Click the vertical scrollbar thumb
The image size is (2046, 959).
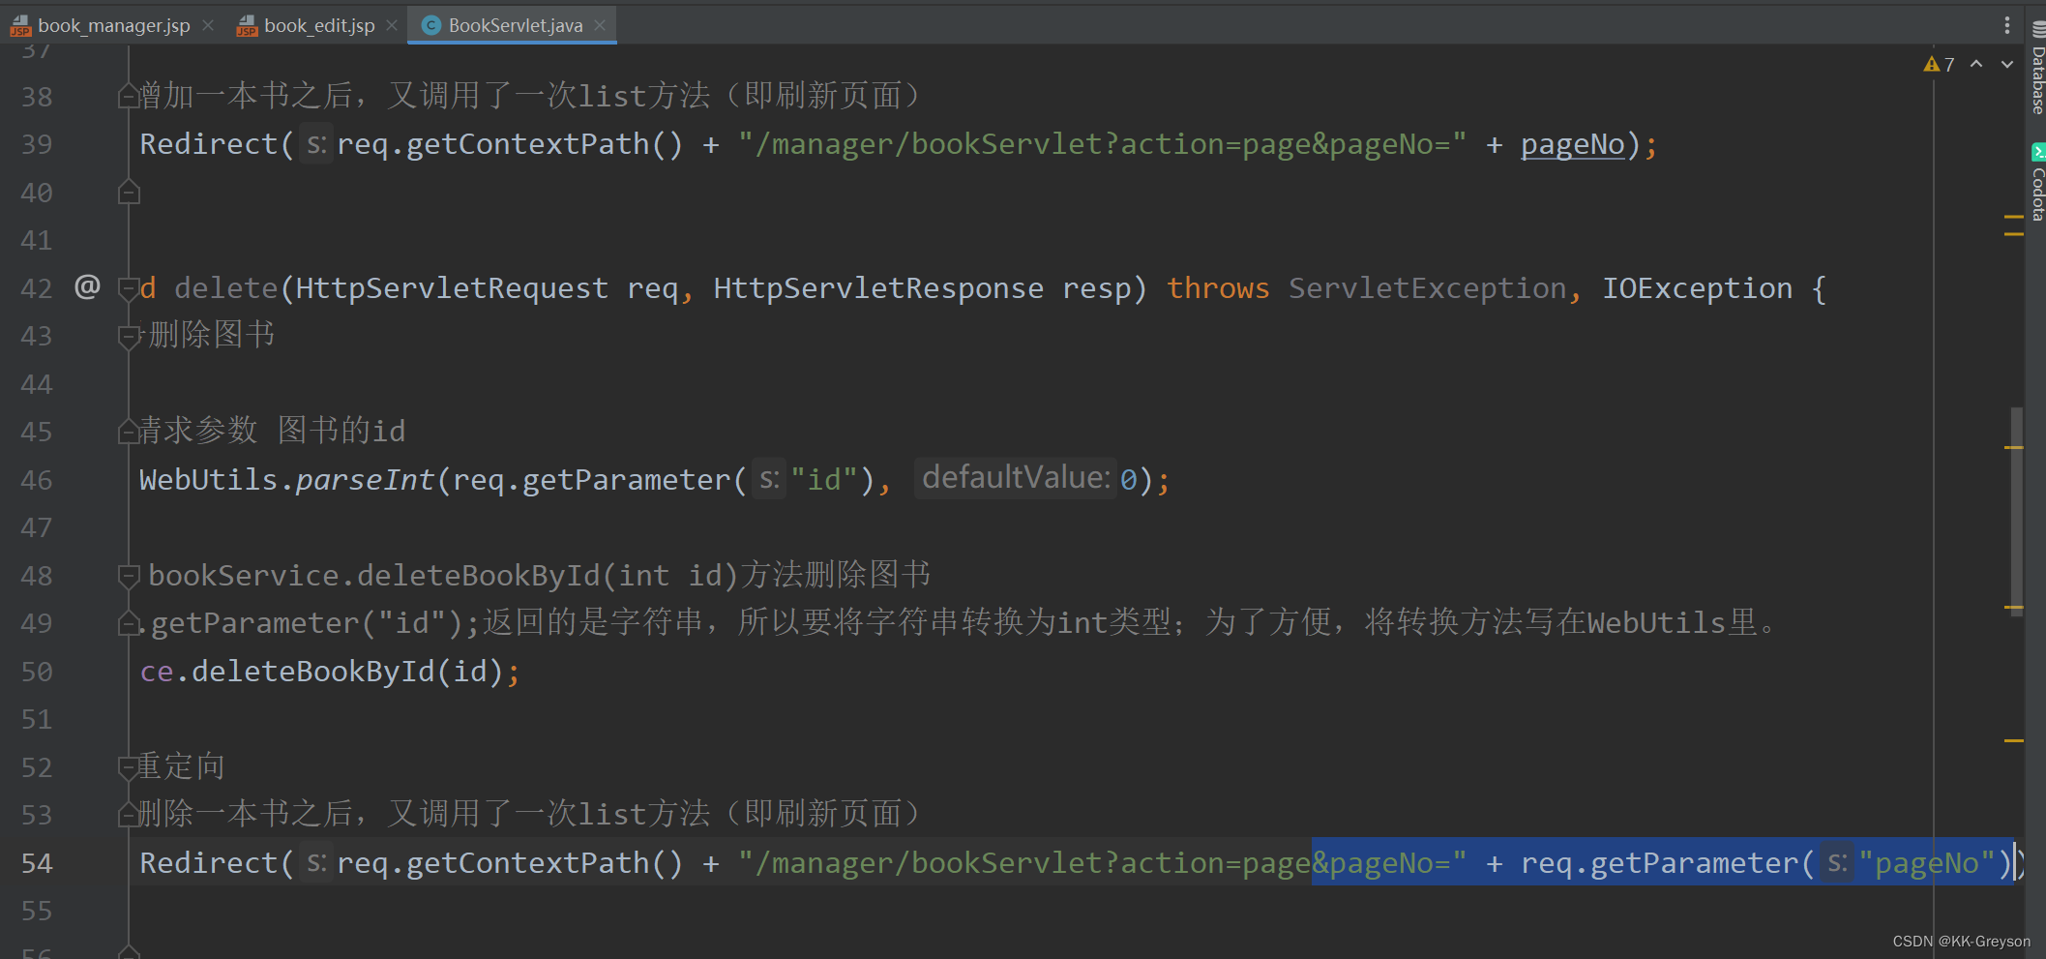coord(2016,513)
